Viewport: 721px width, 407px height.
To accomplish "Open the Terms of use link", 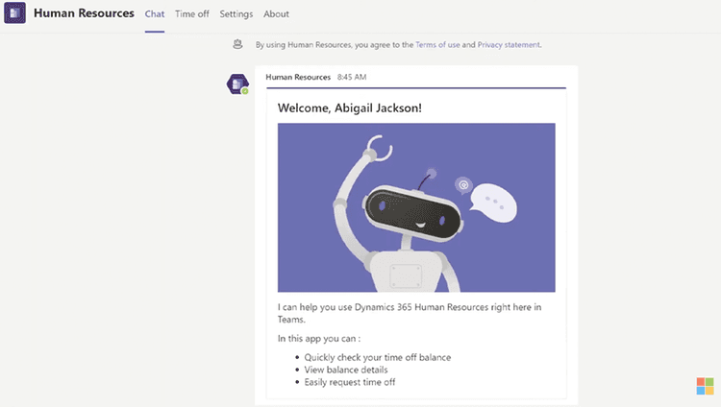I will (x=438, y=44).
